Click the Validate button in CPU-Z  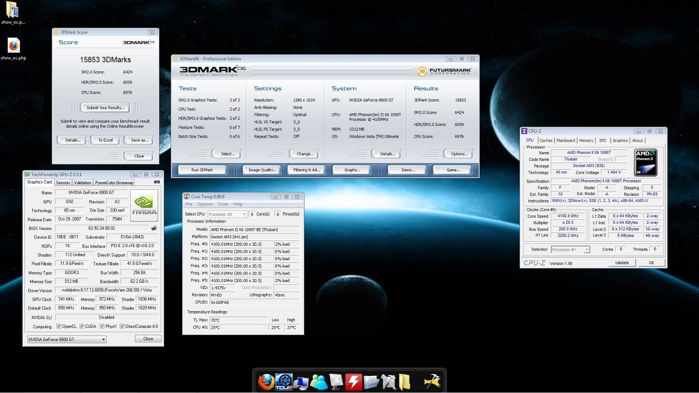tap(622, 263)
